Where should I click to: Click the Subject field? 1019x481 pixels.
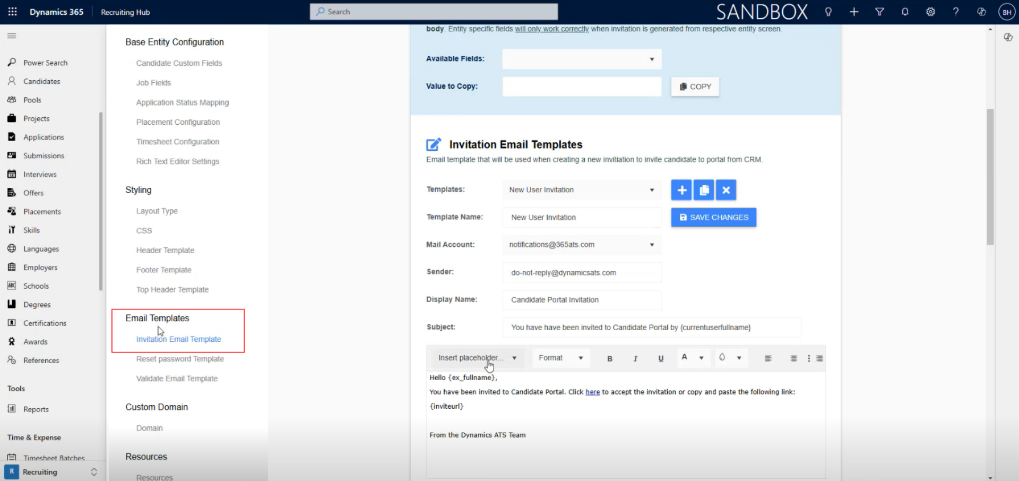[x=652, y=328]
